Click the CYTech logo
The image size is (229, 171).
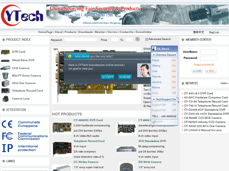22,16
